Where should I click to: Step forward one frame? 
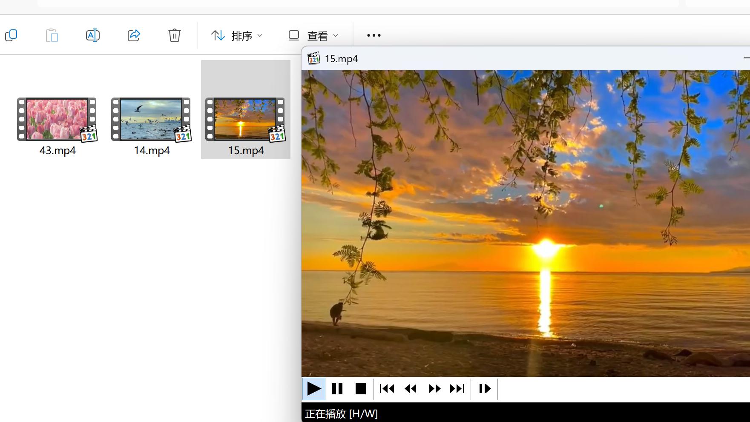[485, 388]
